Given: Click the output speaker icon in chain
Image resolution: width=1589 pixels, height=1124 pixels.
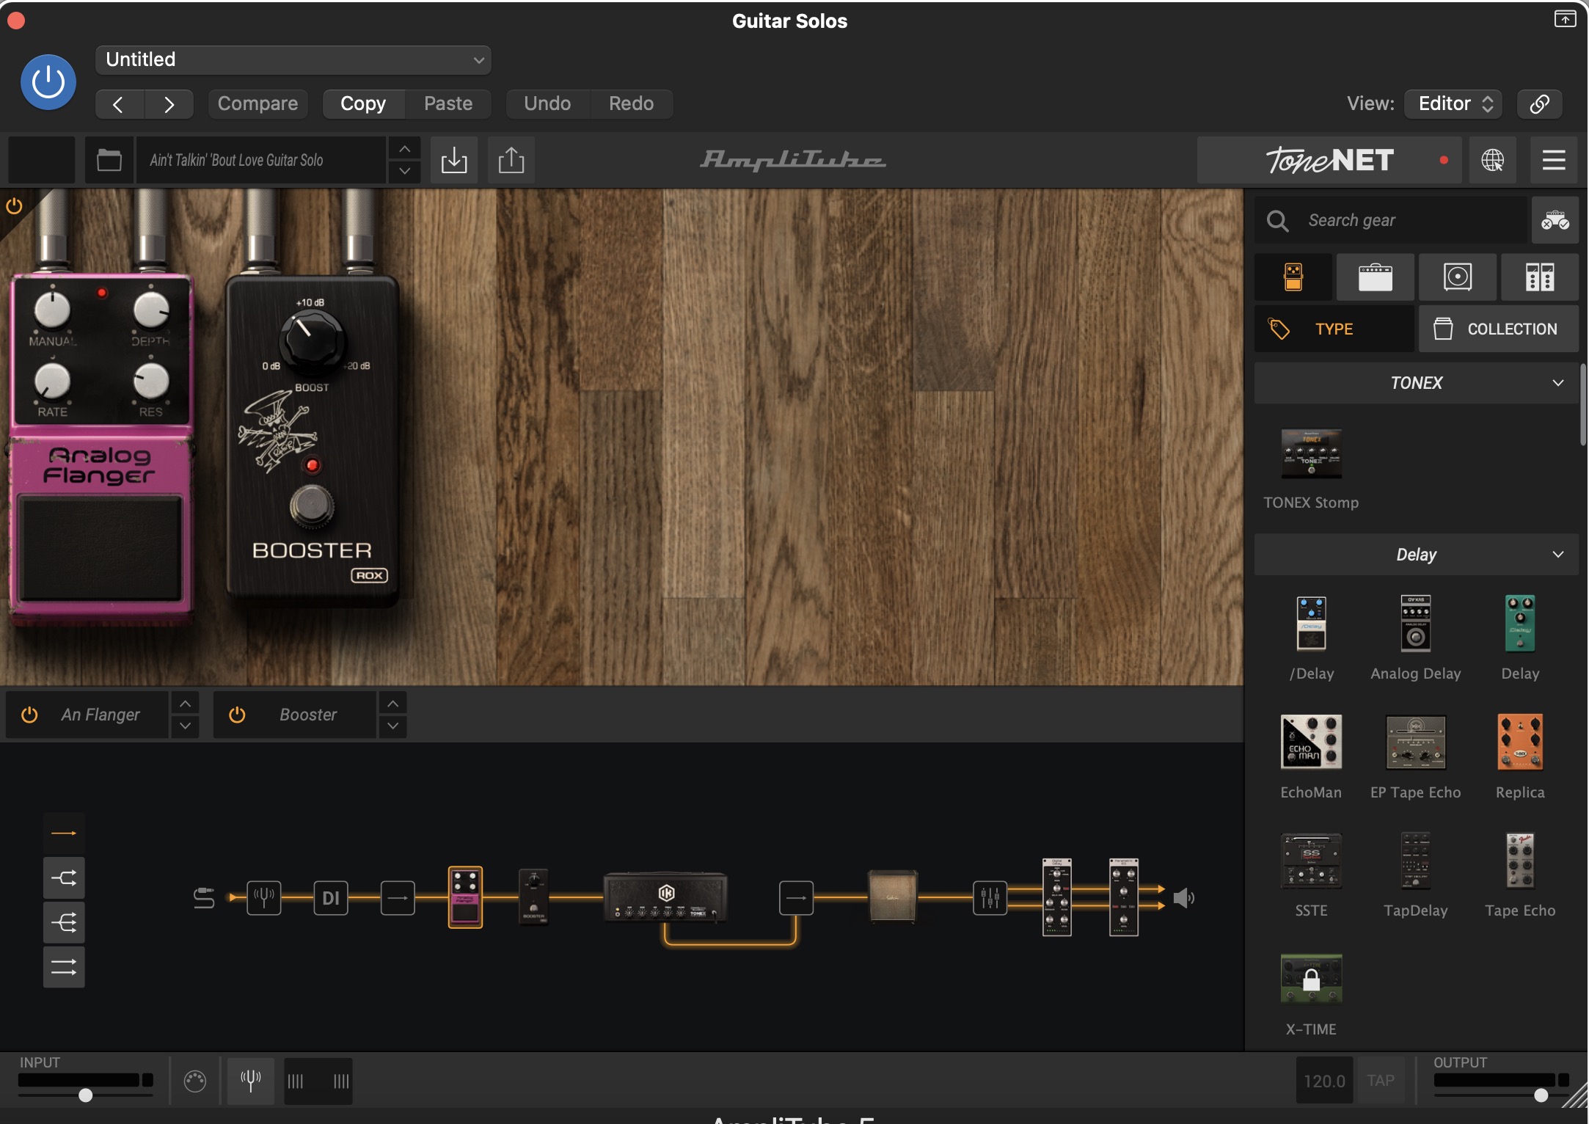Looking at the screenshot, I should click(x=1183, y=898).
